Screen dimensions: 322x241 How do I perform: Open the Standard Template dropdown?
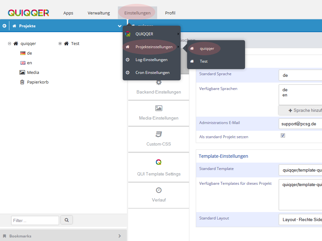click(x=300, y=170)
